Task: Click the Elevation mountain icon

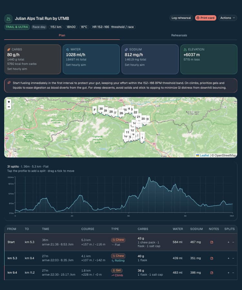Action: pyautogui.click(x=185, y=50)
